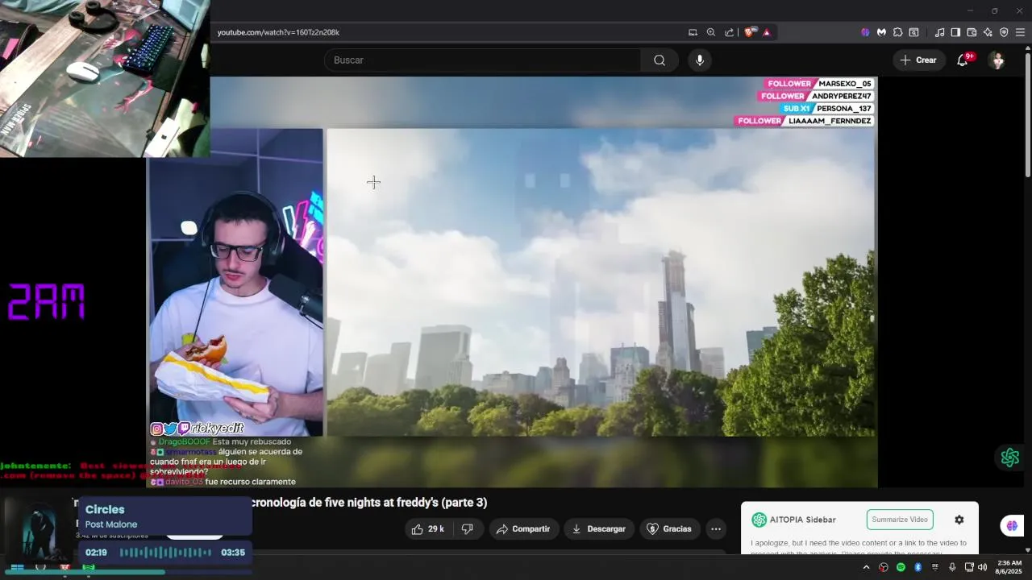Viewport: 1032px width, 580px height.
Task: Open the clock showing 2:36 AM
Action: (1009, 567)
